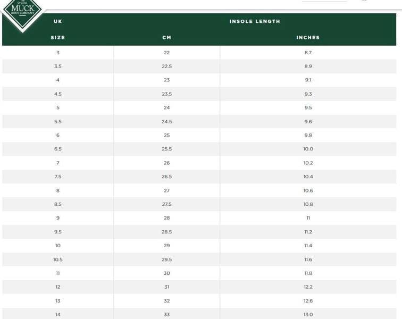Viewport: 402px width, 319px height.
Task: Click the UK column header
Action: pyautogui.click(x=58, y=21)
